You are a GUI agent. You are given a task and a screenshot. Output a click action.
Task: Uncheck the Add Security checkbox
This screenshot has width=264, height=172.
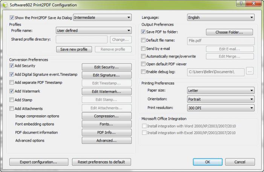(x=11, y=66)
